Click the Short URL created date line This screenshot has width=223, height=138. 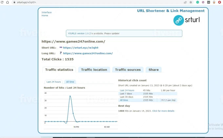155,86
